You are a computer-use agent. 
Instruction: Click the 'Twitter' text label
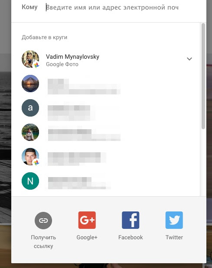point(174,238)
